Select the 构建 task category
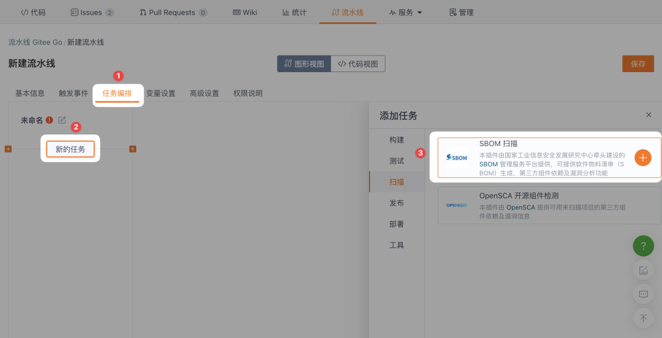Image resolution: width=662 pixels, height=338 pixels. [x=397, y=140]
